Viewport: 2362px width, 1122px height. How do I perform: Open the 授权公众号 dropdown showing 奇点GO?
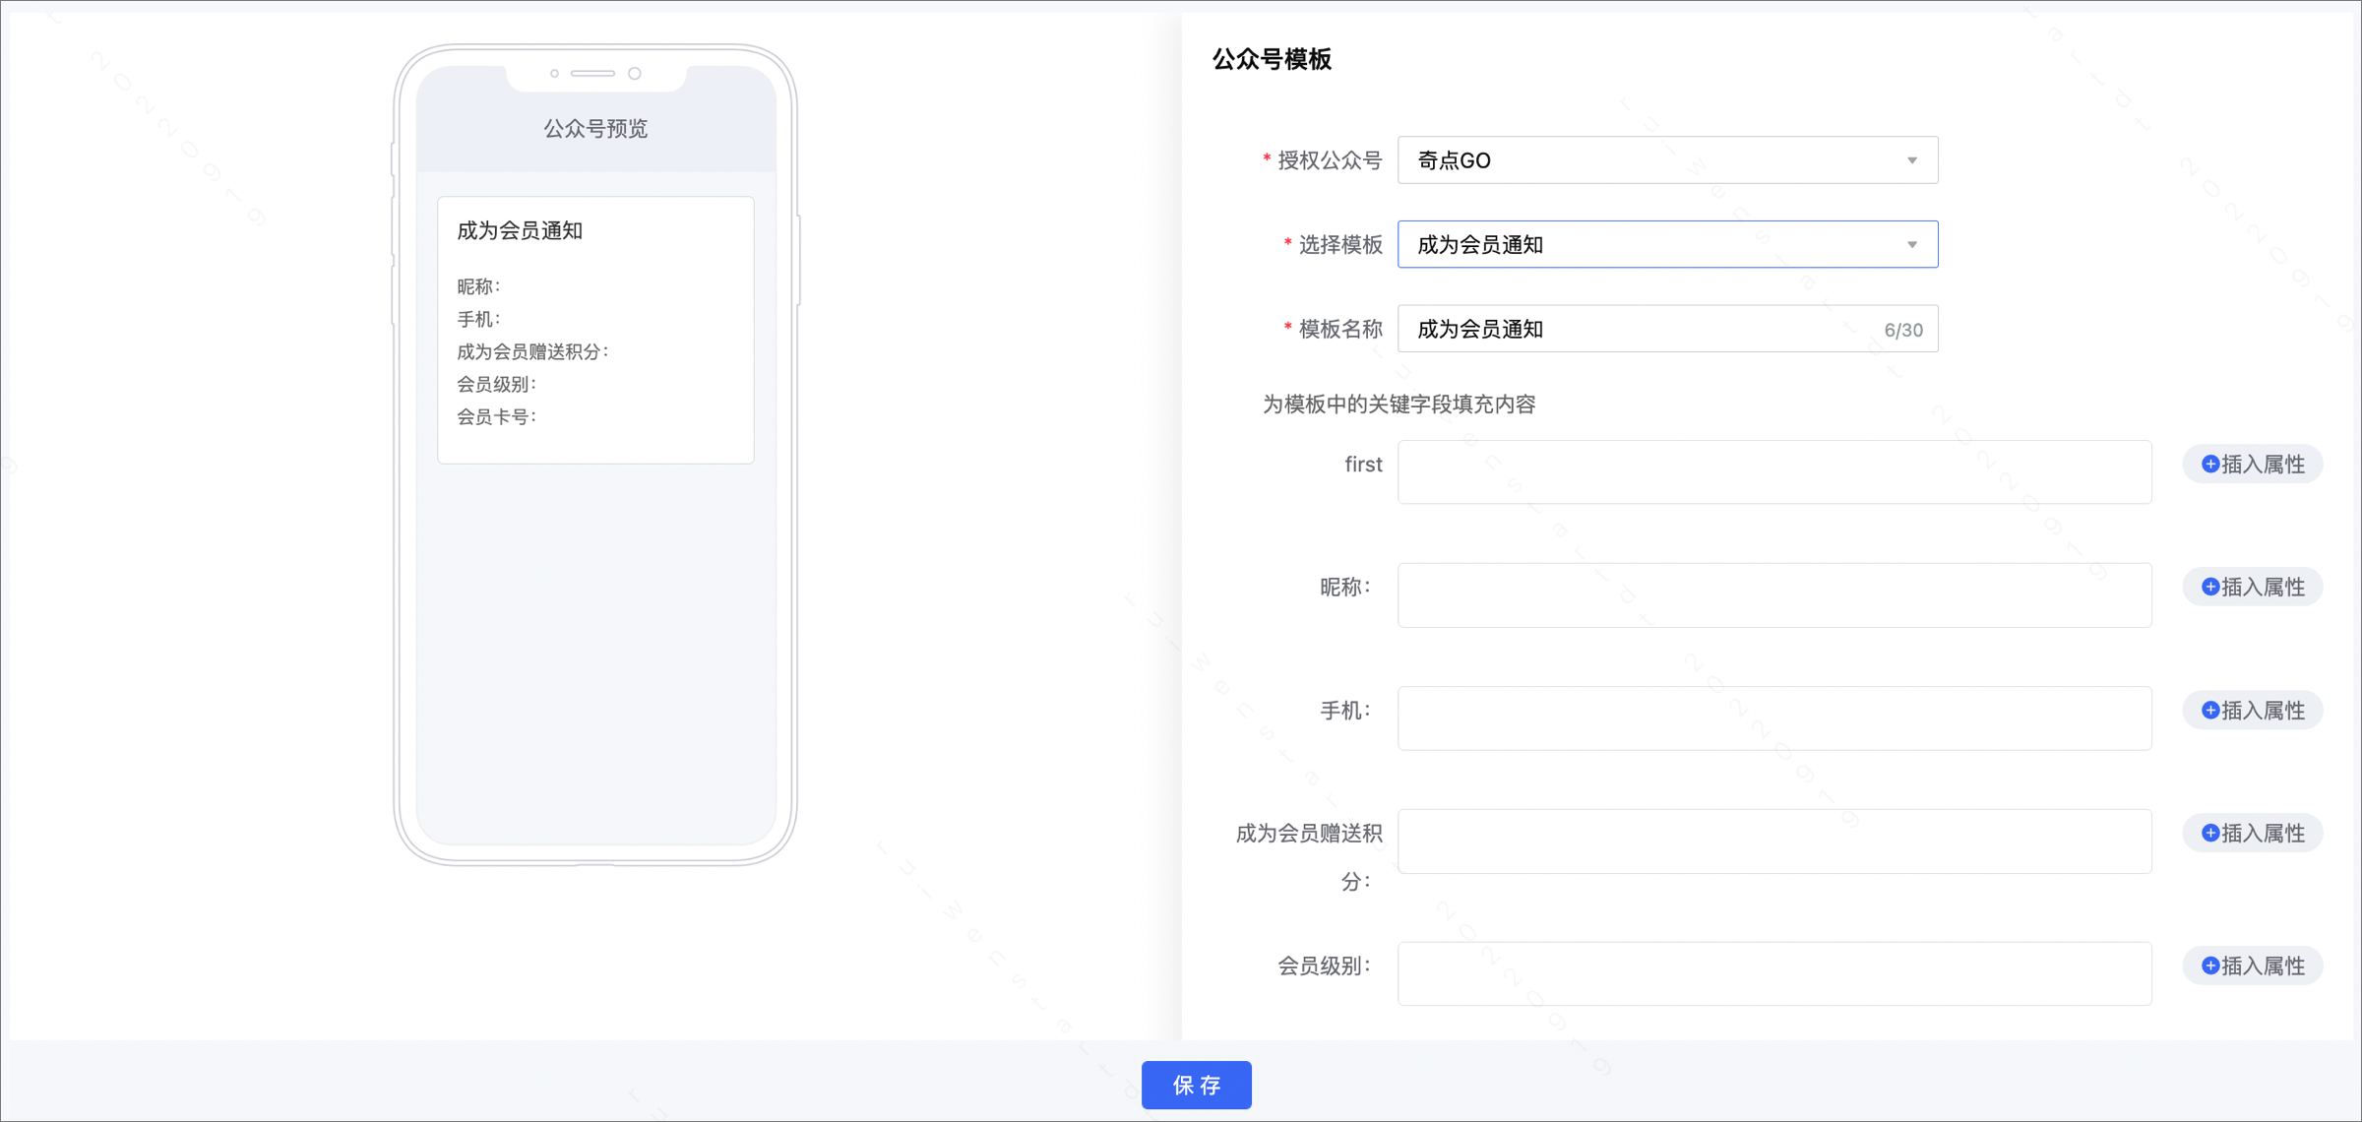point(1667,159)
